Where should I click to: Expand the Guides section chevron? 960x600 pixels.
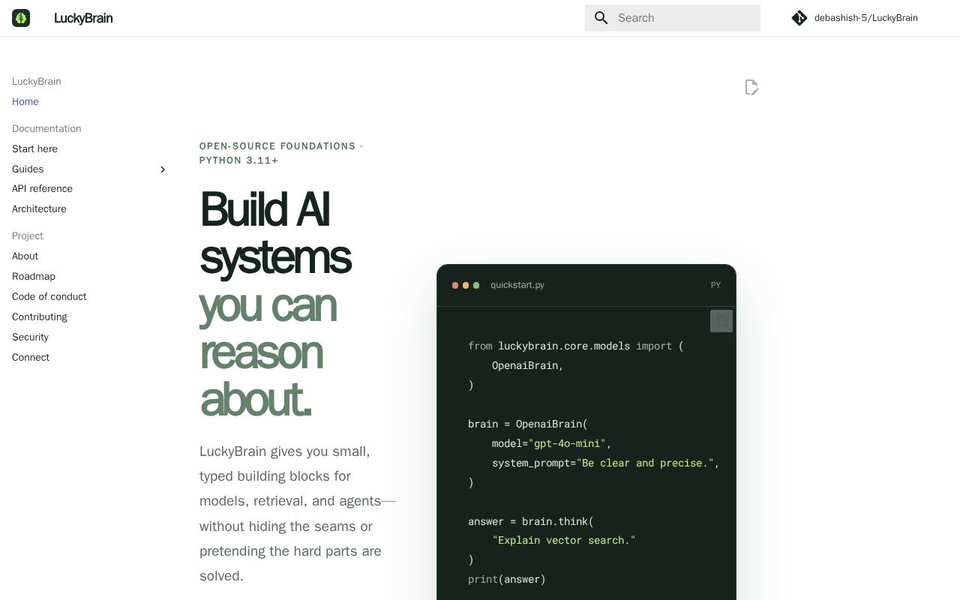(163, 169)
